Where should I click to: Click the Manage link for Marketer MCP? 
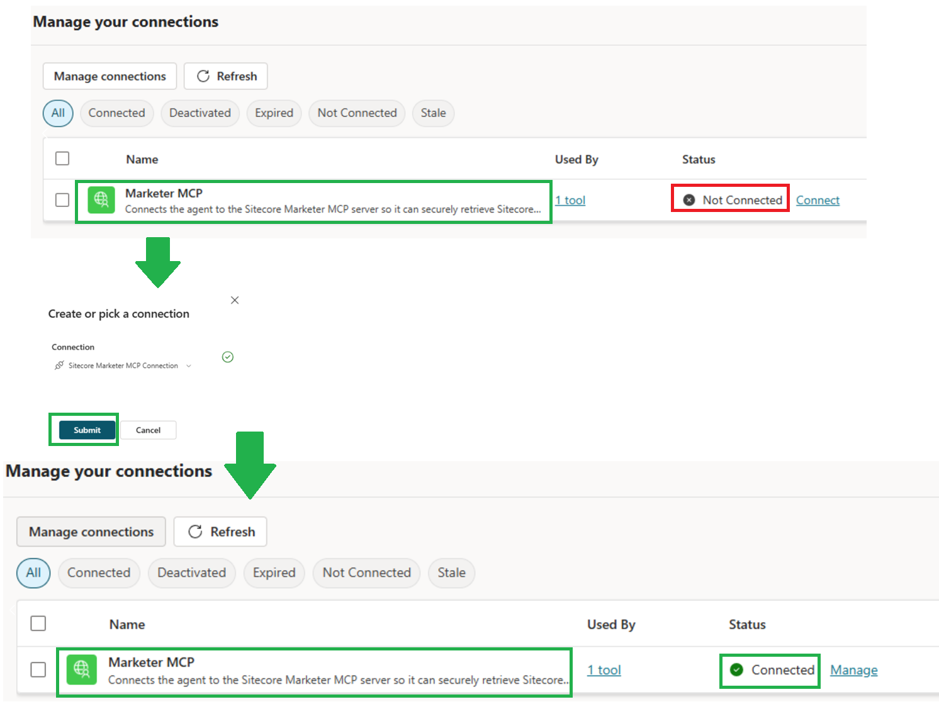tap(854, 670)
